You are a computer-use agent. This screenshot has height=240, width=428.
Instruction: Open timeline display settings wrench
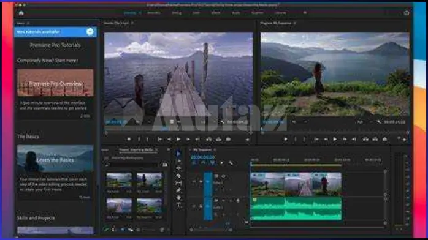[231, 163]
